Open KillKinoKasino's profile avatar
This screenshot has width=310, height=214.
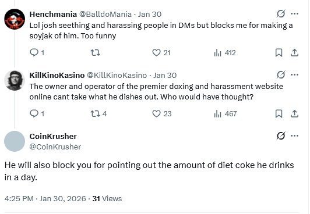(15, 80)
